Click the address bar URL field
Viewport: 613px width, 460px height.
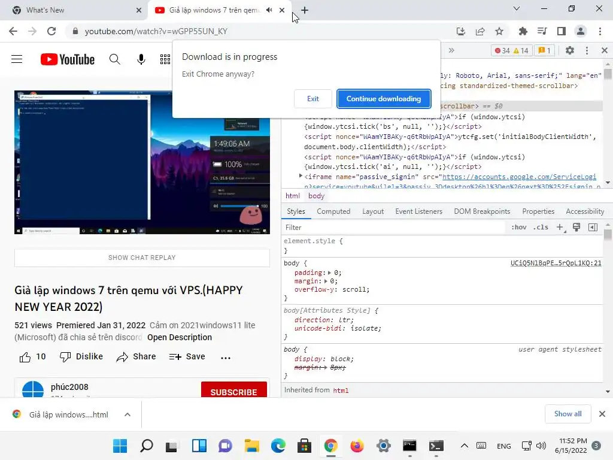pyautogui.click(x=258, y=31)
